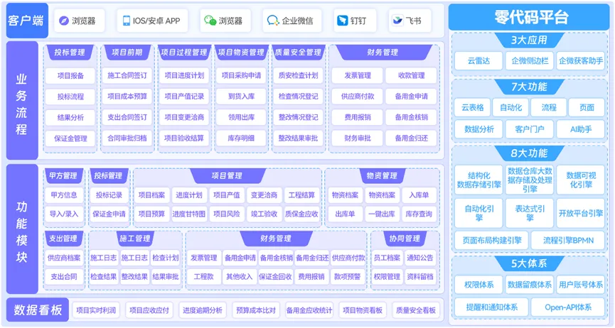
Task: Click the 施工合同签订 box
Action: point(127,76)
